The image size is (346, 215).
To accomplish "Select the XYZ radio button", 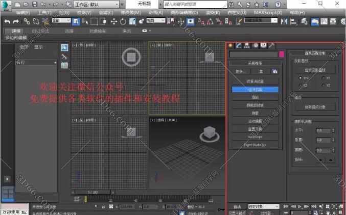I will tap(300, 78).
